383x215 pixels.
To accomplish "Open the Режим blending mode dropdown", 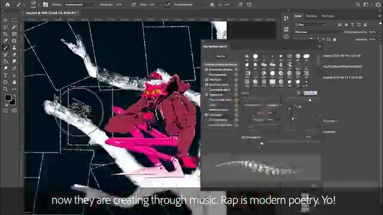I will click(x=81, y=5).
